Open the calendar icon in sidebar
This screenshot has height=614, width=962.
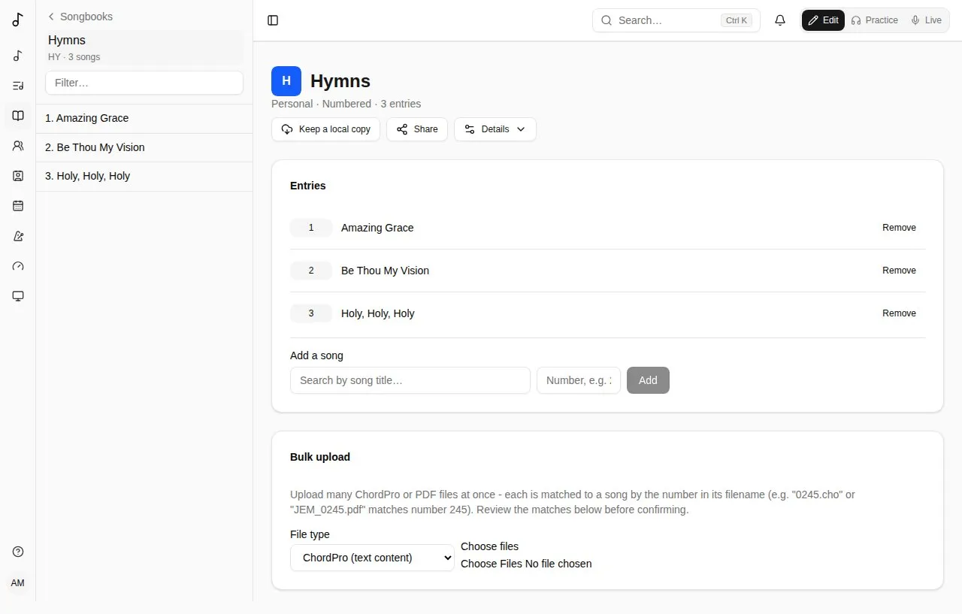tap(18, 206)
